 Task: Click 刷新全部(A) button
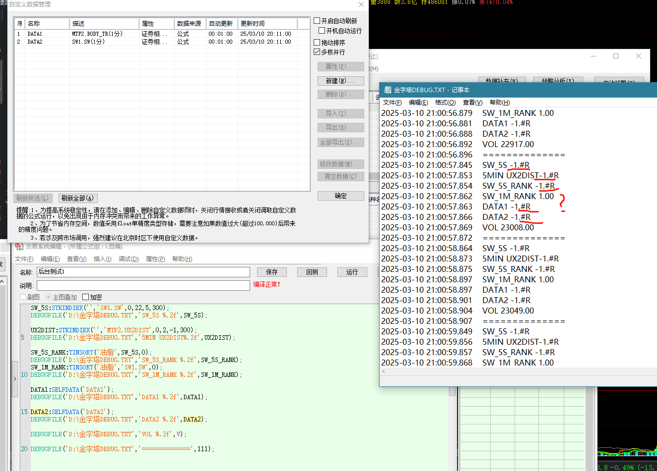(77, 198)
